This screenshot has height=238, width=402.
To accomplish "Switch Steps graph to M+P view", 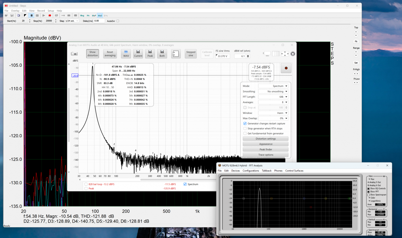I will tap(94, 15).
